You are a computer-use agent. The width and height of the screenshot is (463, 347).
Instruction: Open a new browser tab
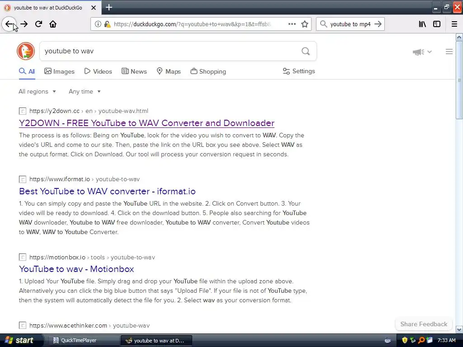pos(109,7)
